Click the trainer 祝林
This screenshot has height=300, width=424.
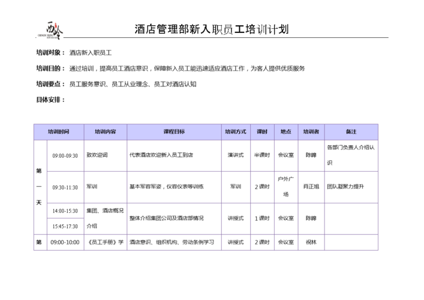pyautogui.click(x=311, y=242)
